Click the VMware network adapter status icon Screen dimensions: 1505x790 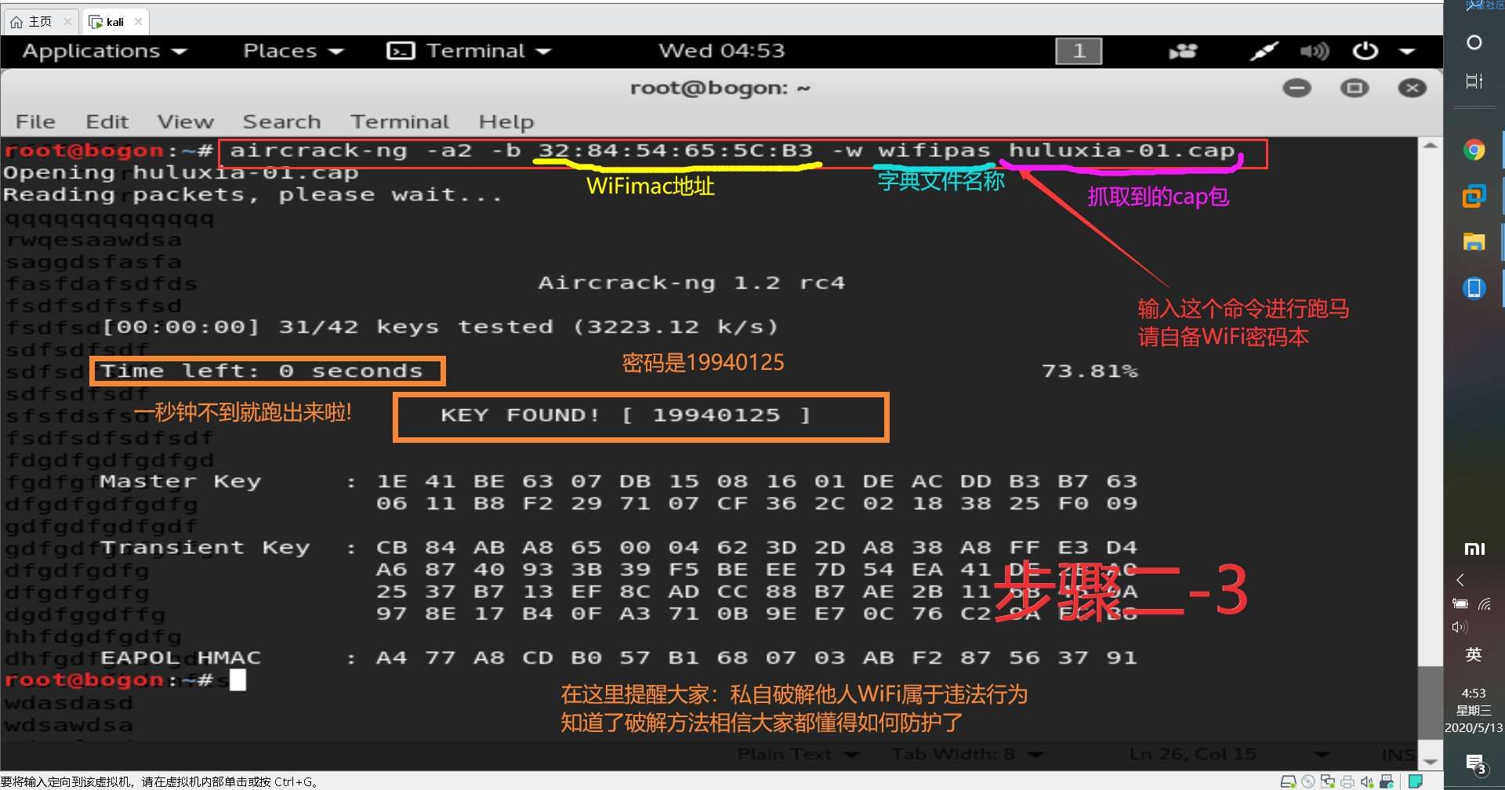coord(1327,781)
